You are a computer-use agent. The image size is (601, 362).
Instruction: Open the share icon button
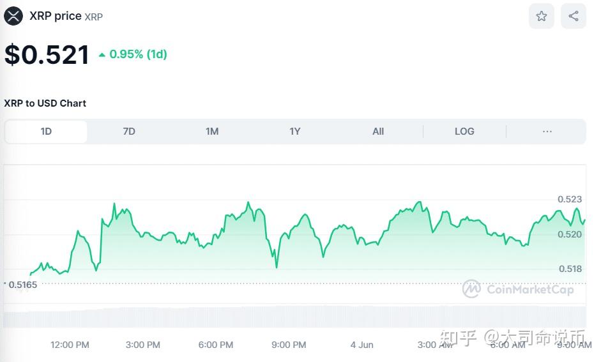pyautogui.click(x=574, y=16)
